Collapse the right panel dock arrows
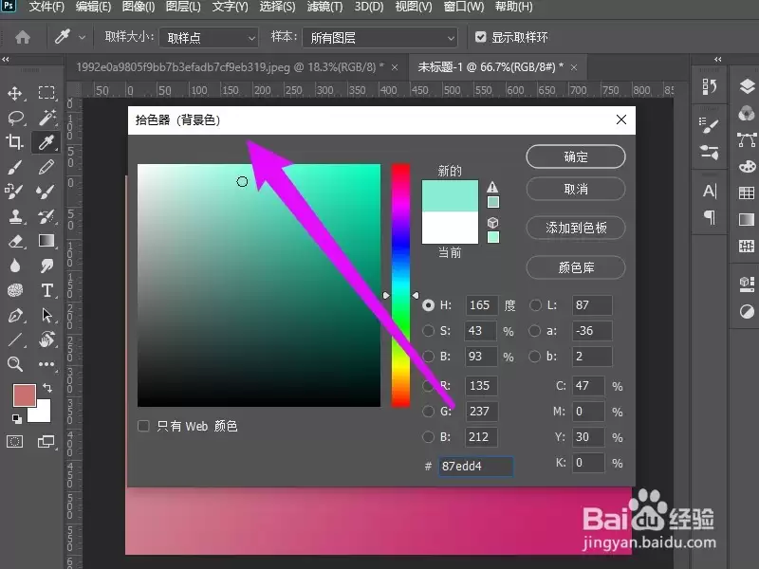The height and width of the screenshot is (569, 759). pyautogui.click(x=718, y=60)
